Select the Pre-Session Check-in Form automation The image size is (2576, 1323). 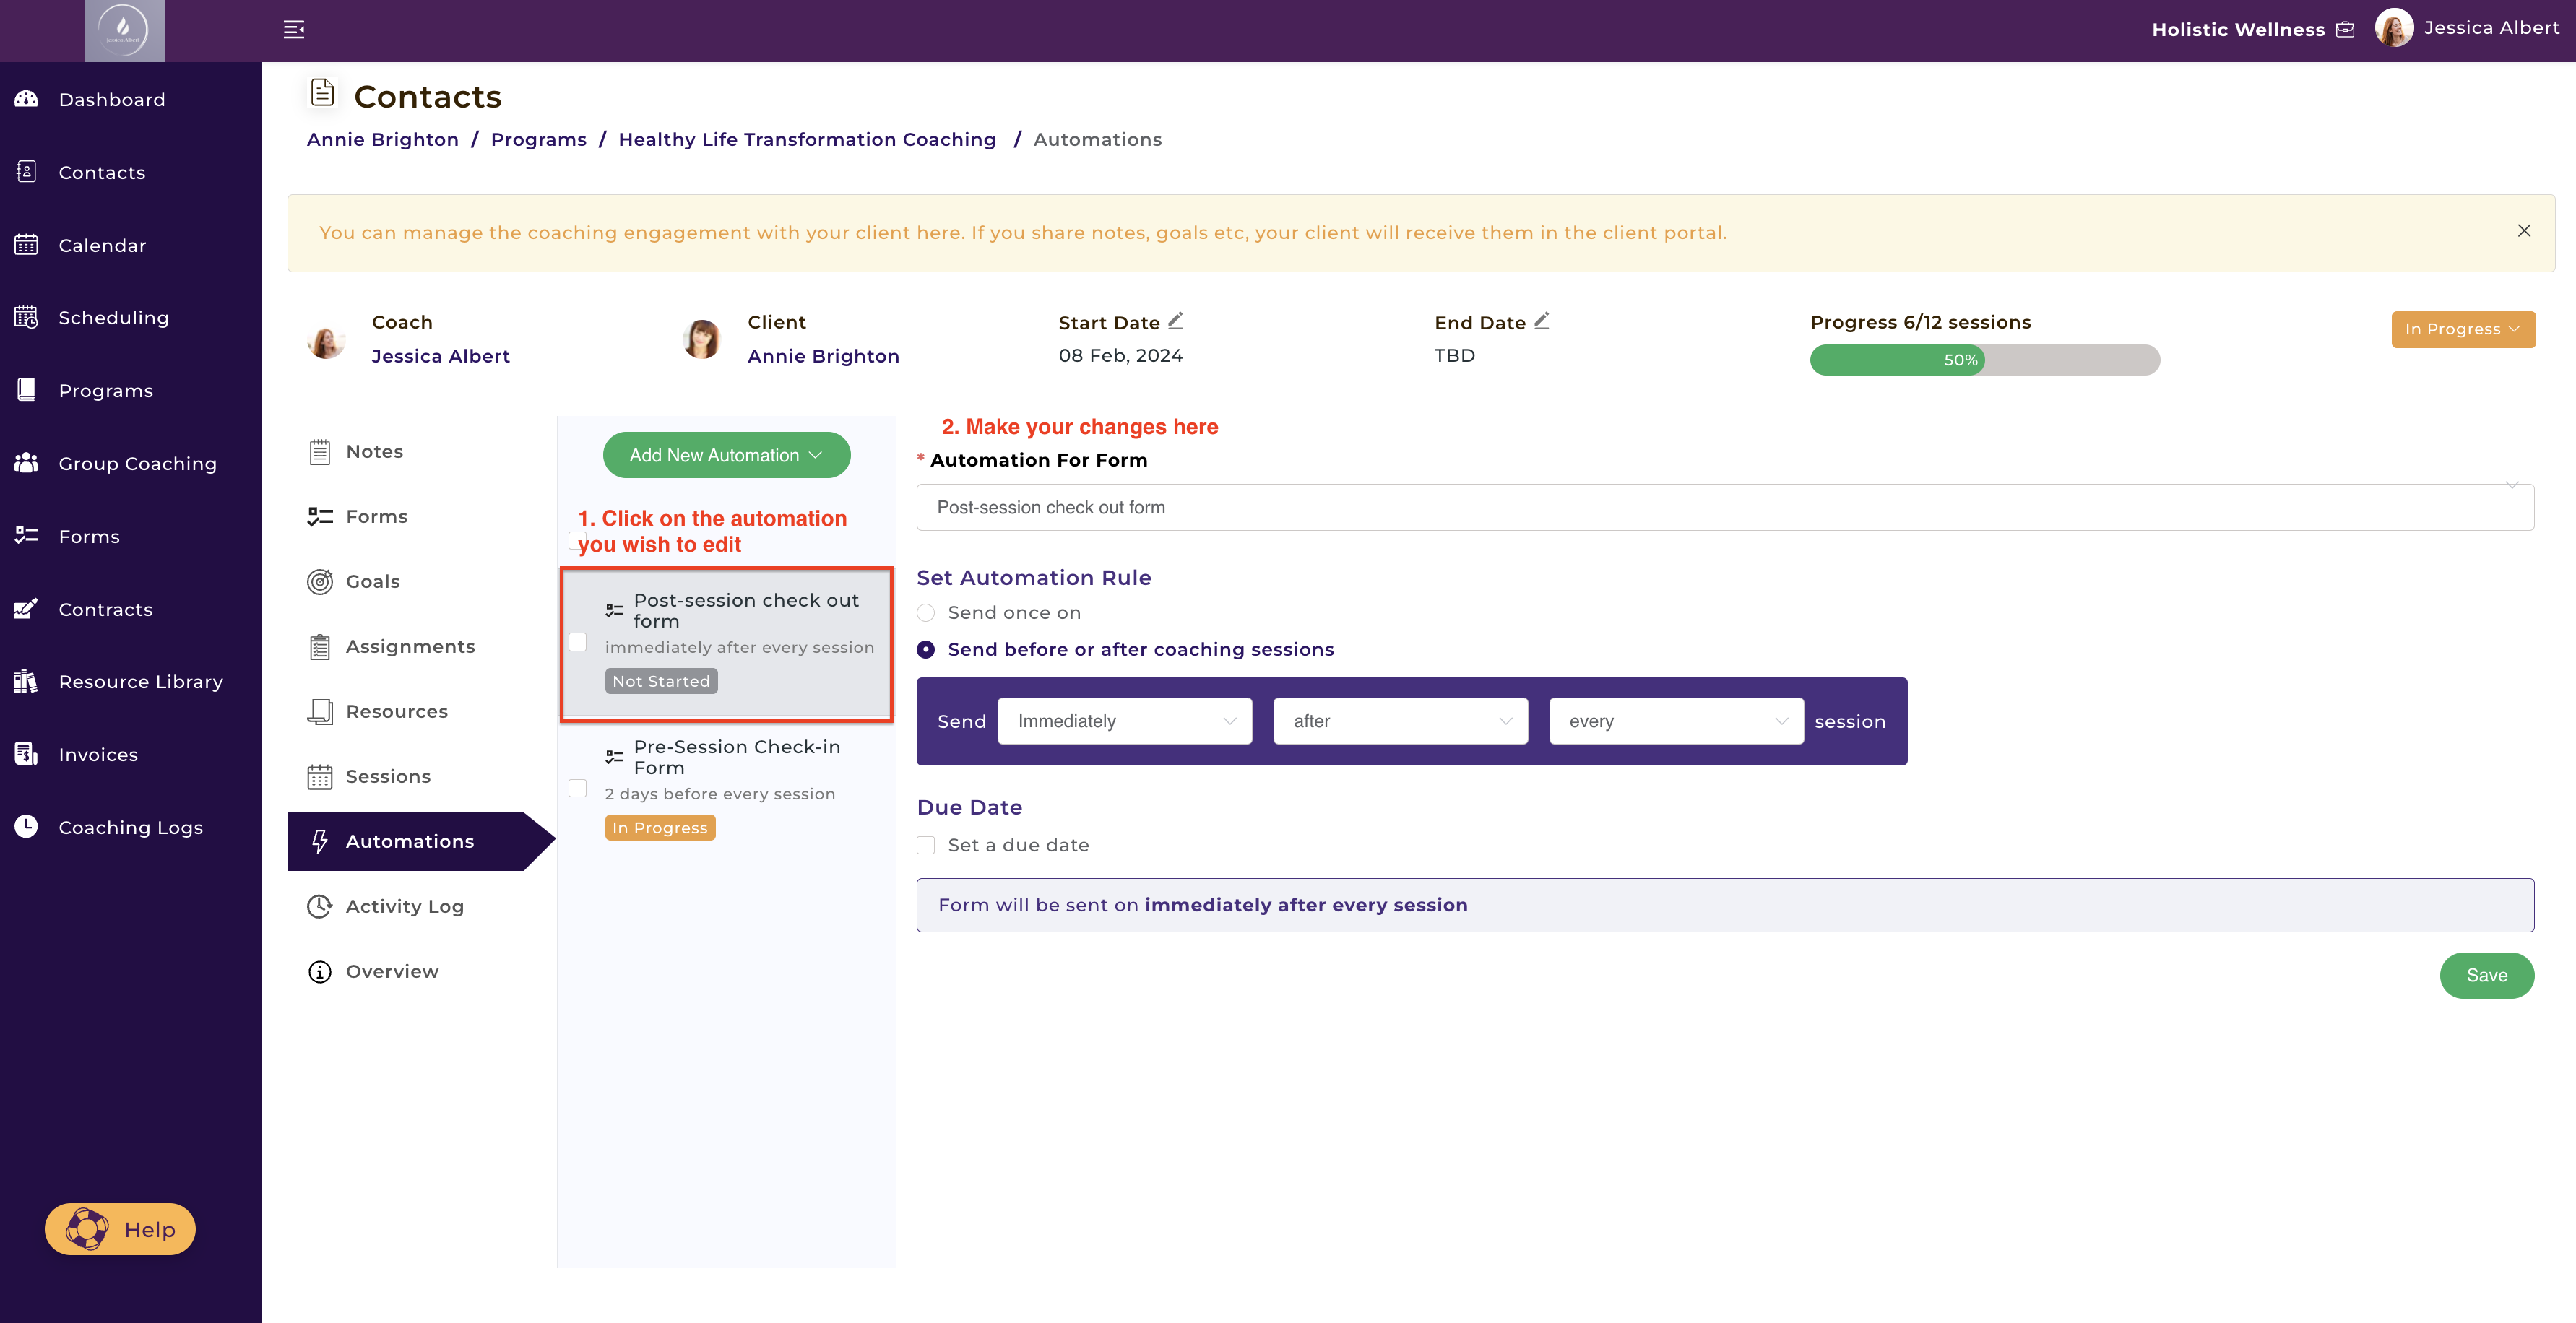[727, 788]
